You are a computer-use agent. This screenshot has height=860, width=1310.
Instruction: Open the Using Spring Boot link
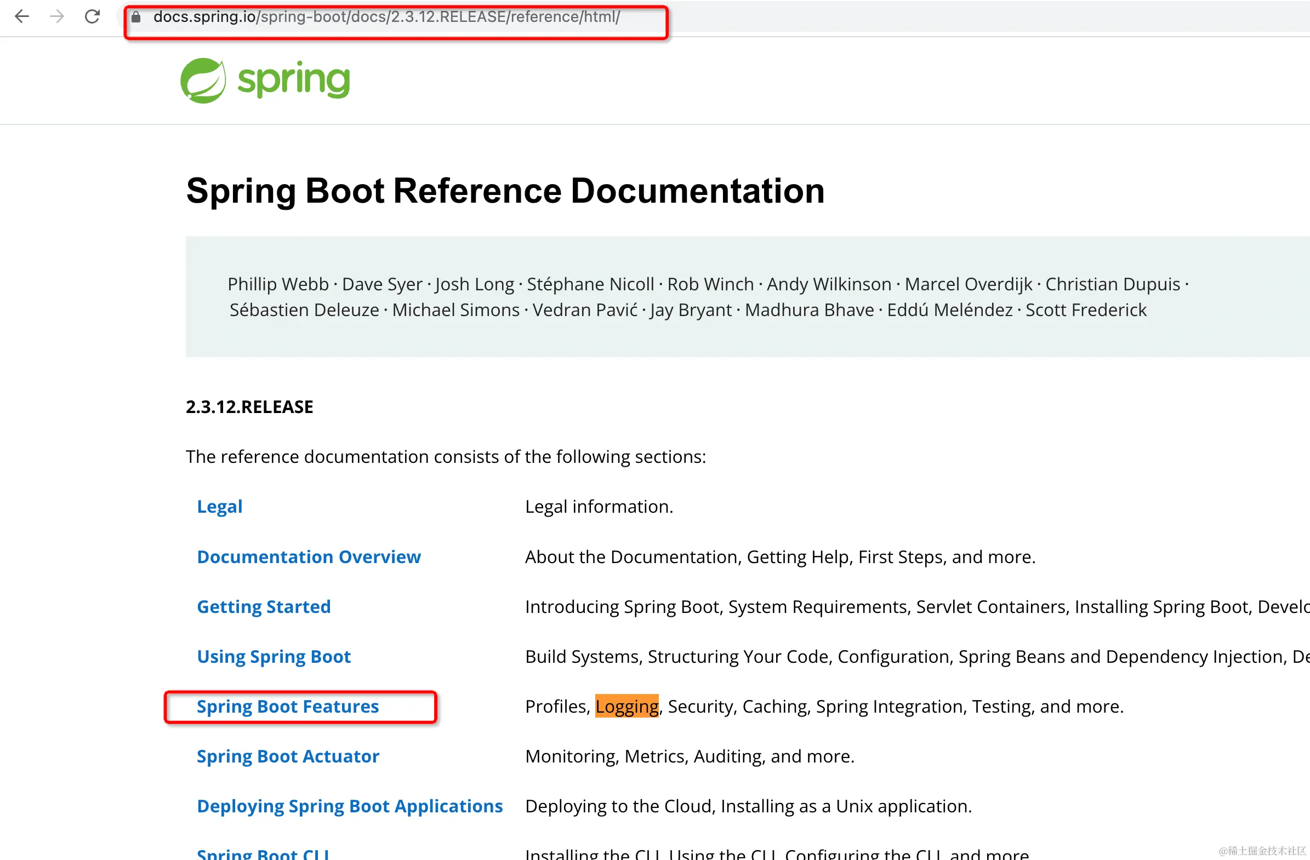(274, 656)
